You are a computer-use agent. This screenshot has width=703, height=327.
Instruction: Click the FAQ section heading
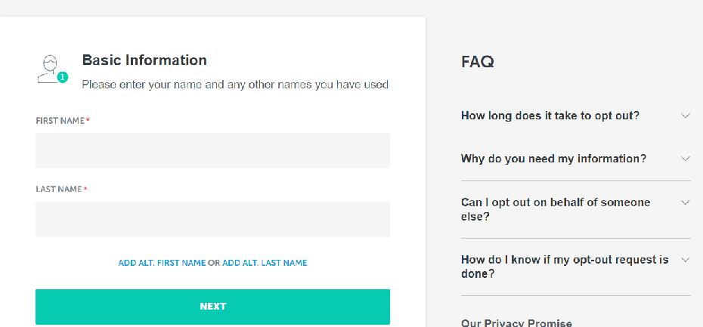click(478, 62)
